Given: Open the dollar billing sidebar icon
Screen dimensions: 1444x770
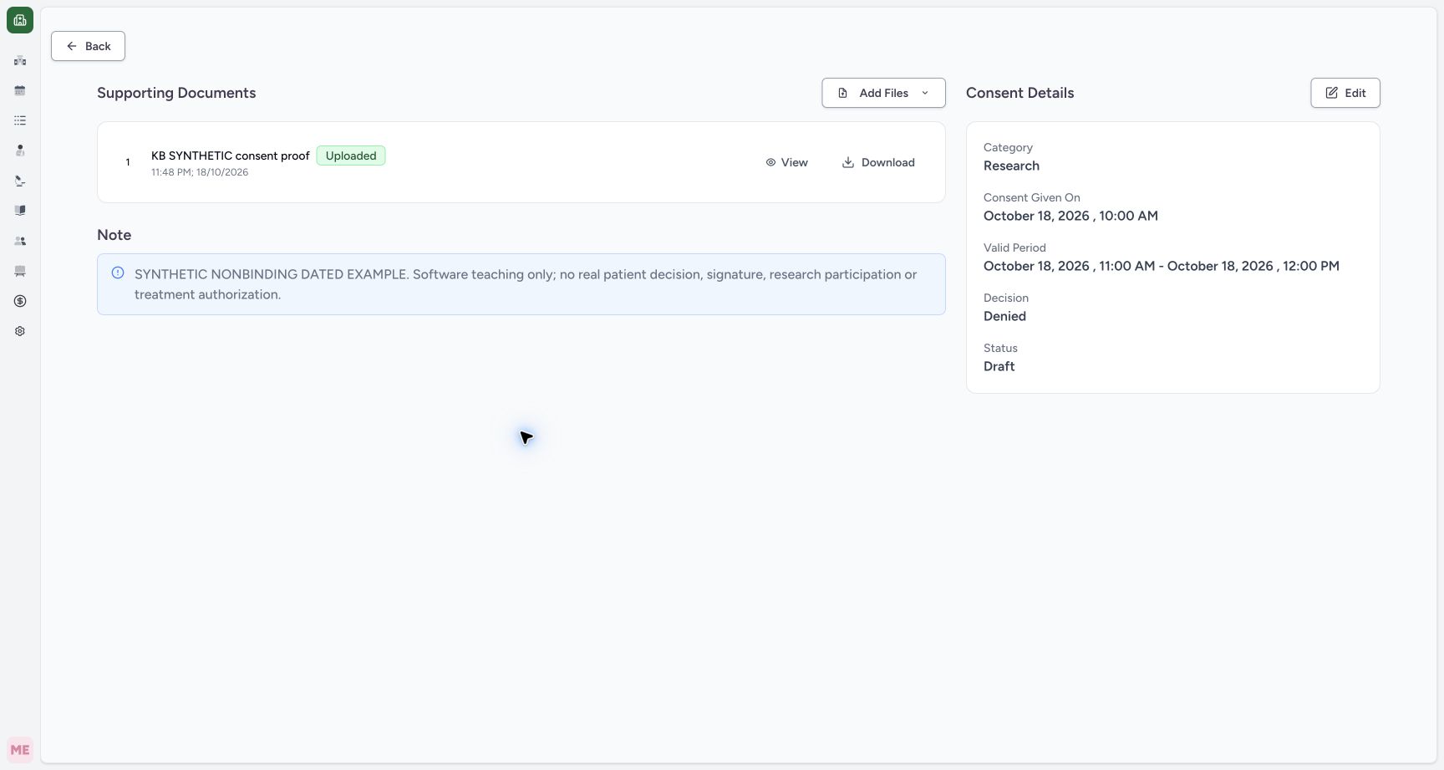Looking at the screenshot, I should 20,301.
